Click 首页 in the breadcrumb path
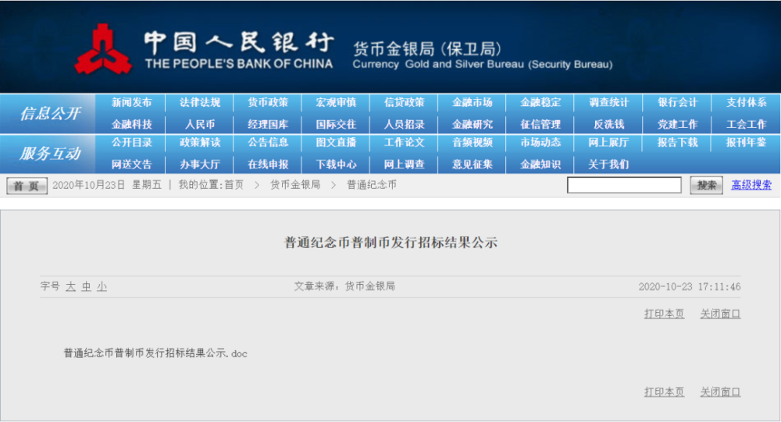 234,185
